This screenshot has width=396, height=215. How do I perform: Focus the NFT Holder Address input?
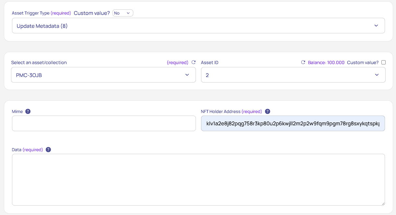293,123
